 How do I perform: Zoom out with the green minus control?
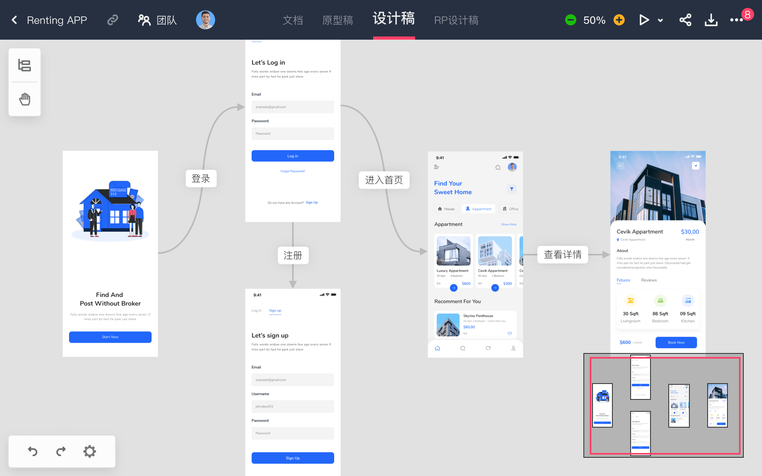point(570,20)
